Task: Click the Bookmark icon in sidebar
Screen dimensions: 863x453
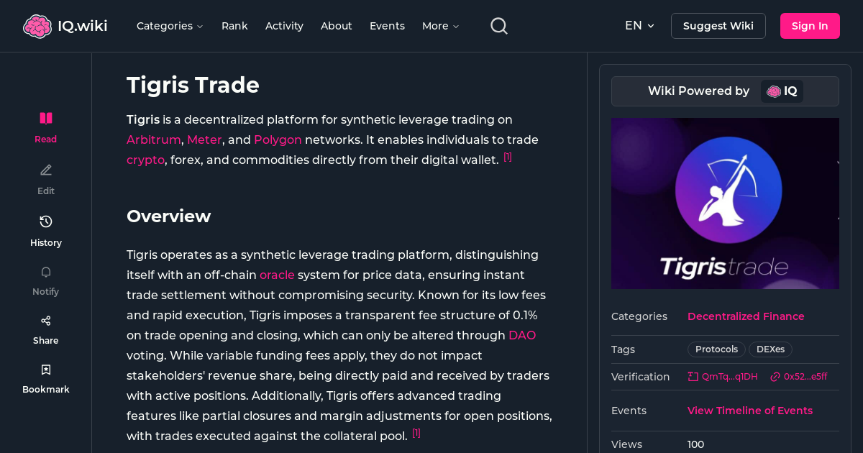Action: click(45, 369)
